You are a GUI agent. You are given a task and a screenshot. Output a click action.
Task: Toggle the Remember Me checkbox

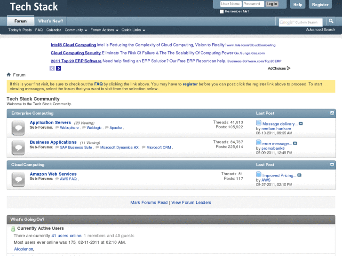[222, 12]
